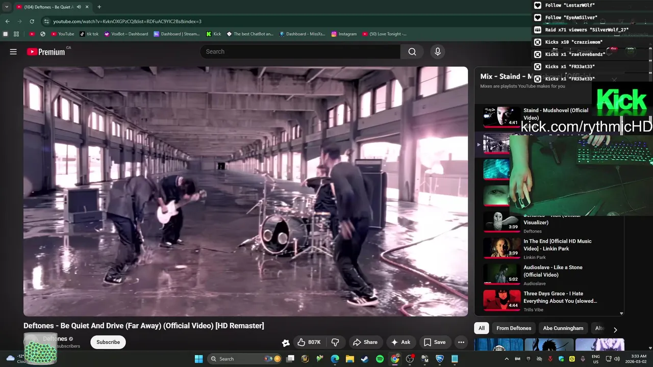
Task: Select the All chip filter
Action: point(481,328)
